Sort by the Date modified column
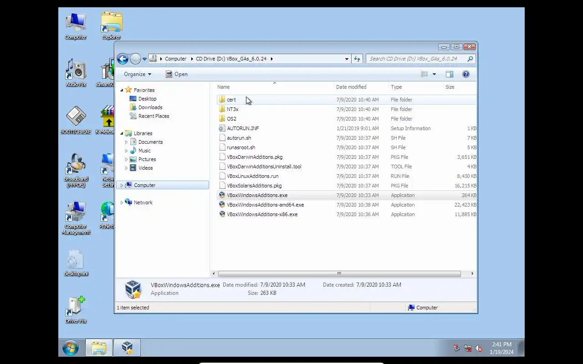 click(x=361, y=87)
